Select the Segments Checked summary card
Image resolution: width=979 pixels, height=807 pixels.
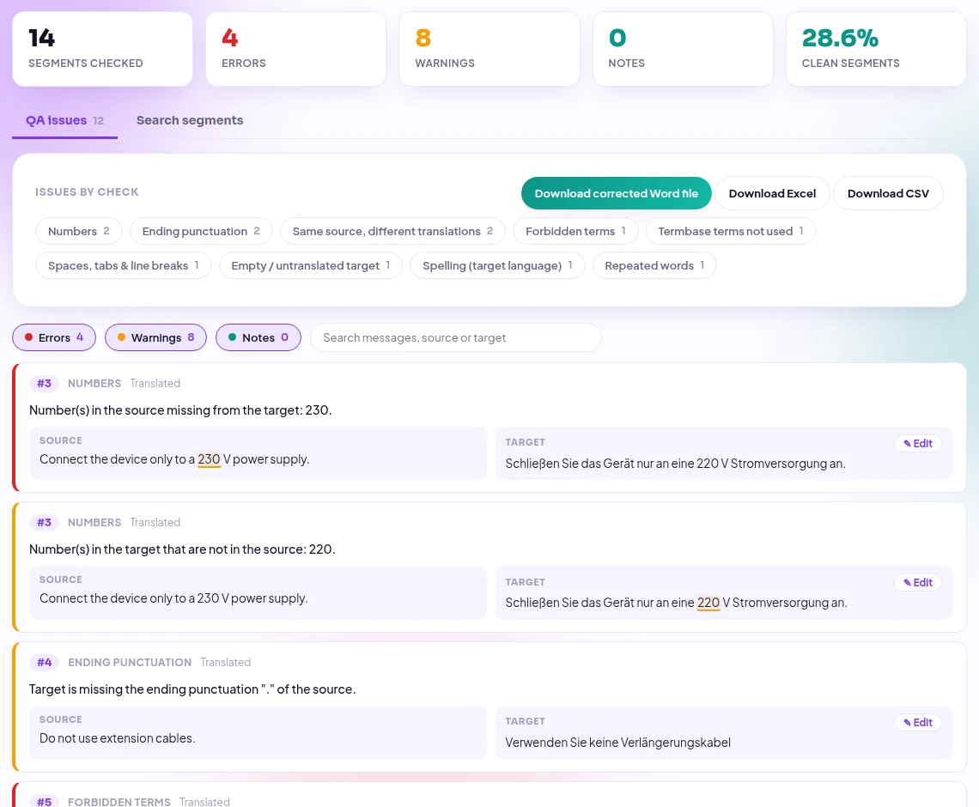pyautogui.click(x=102, y=49)
